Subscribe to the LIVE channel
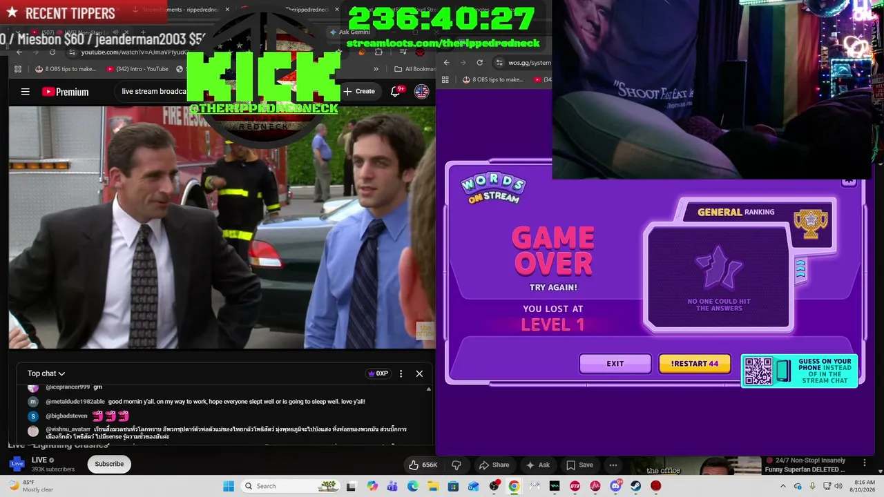The width and height of the screenshot is (884, 497). 109,464
